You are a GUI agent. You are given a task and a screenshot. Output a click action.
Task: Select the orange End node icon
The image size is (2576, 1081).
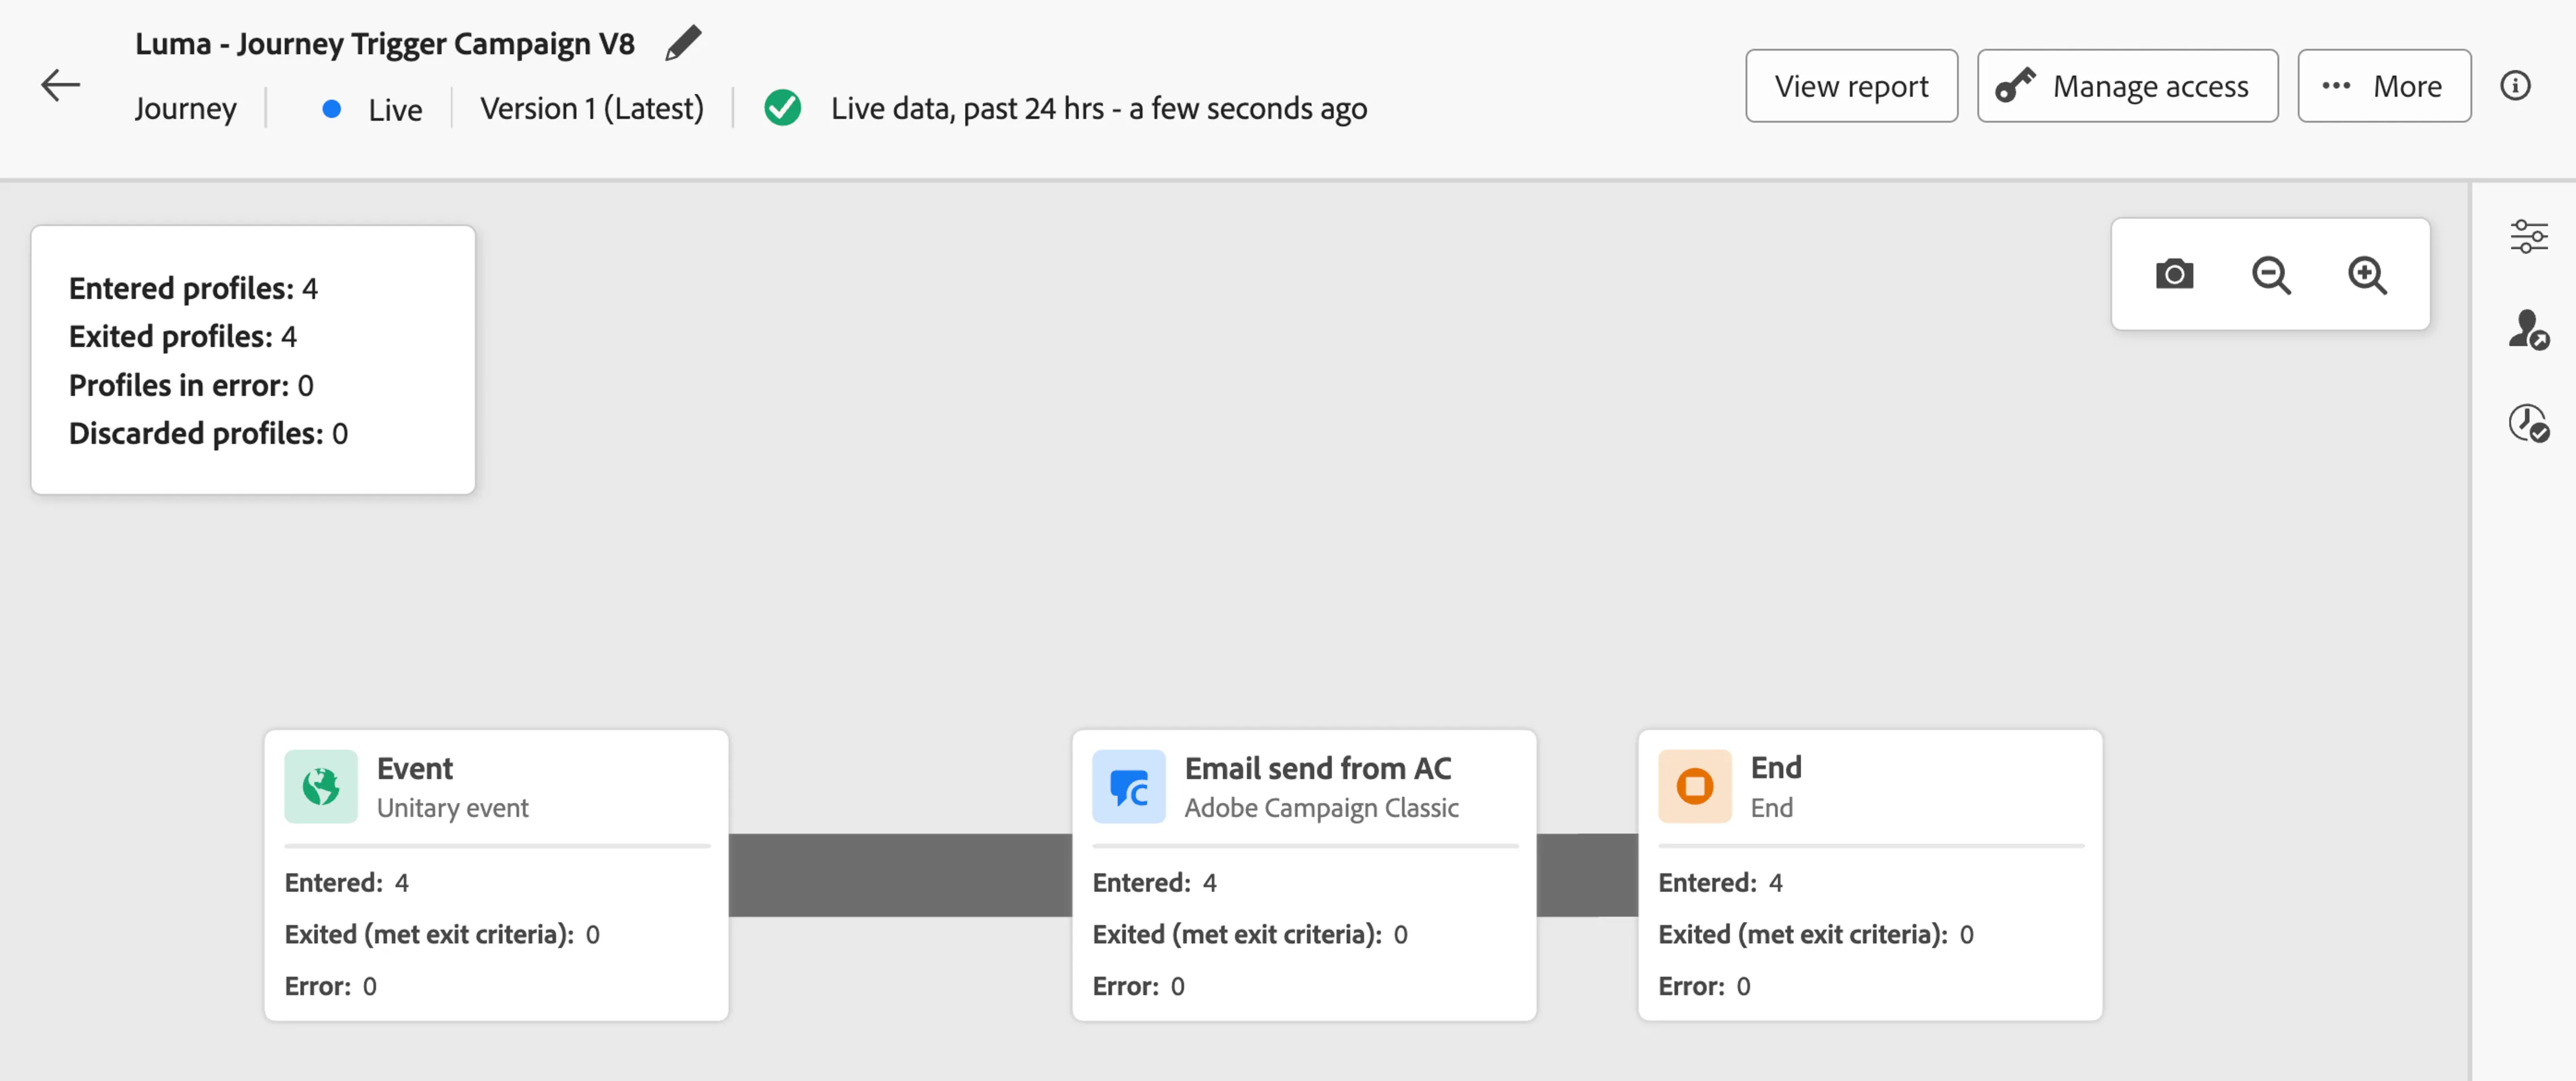(1695, 786)
